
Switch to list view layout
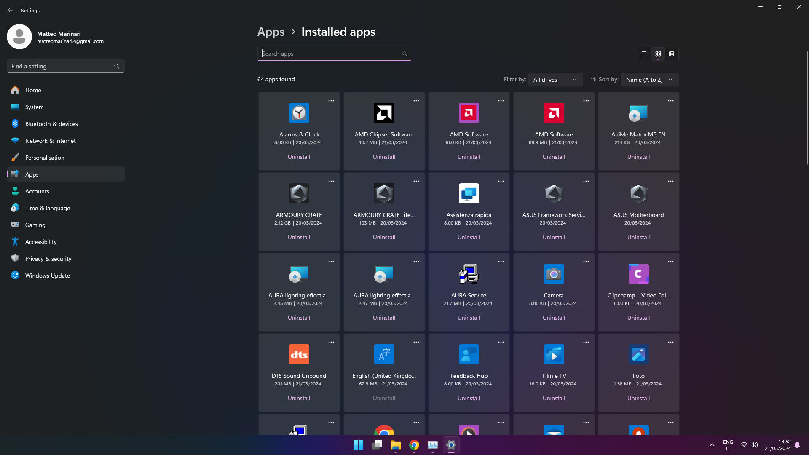pos(644,54)
